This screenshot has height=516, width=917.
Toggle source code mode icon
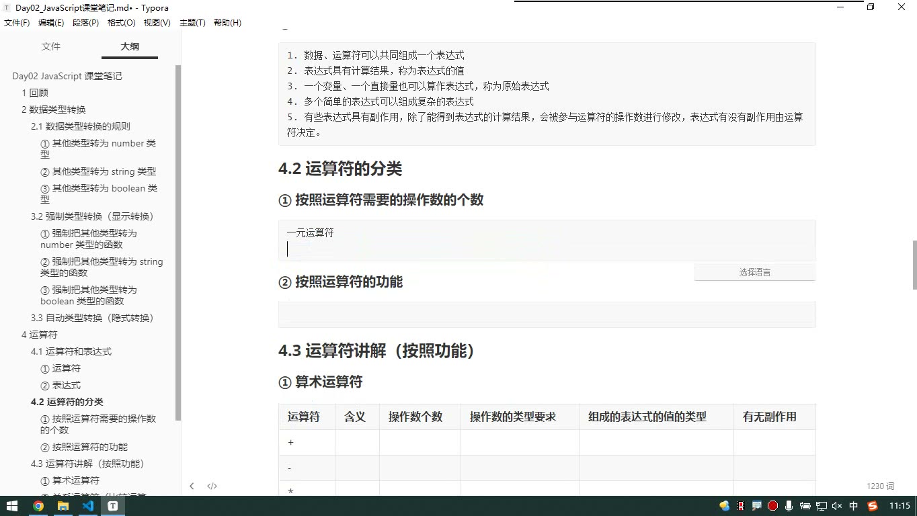coord(212,486)
